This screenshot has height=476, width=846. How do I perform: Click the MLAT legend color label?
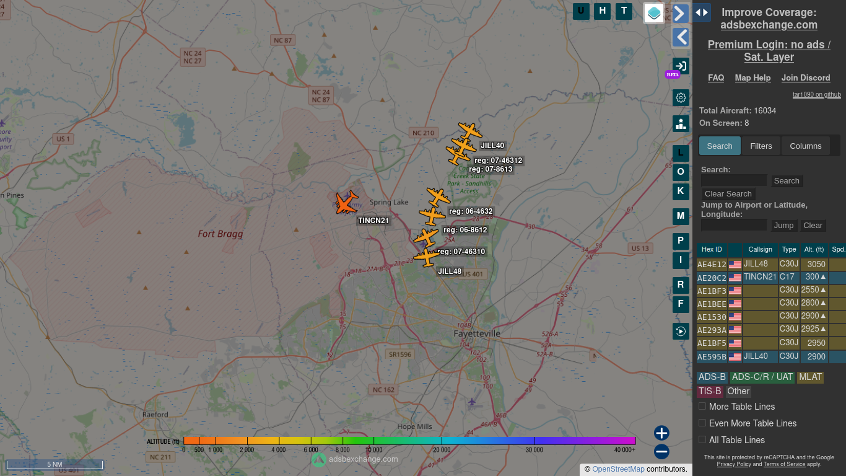[810, 377]
